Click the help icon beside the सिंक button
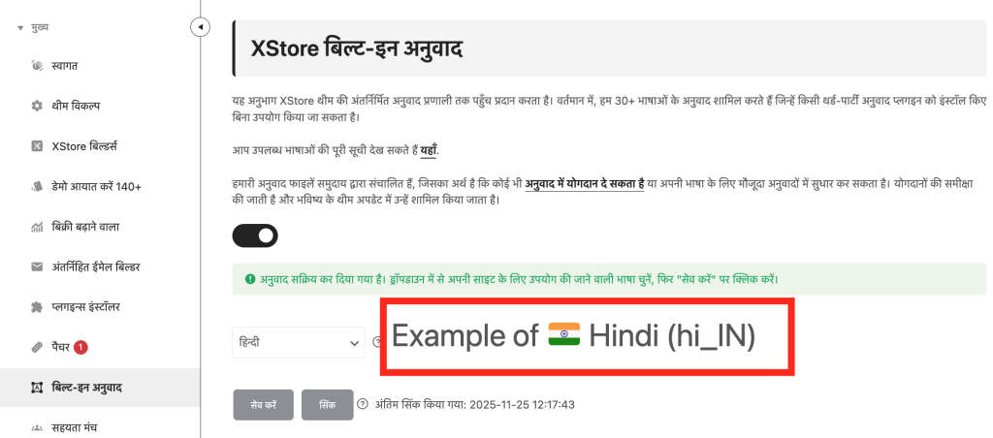The width and height of the screenshot is (993, 438). [363, 404]
